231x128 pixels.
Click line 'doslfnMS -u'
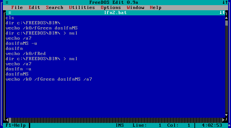(21, 43)
